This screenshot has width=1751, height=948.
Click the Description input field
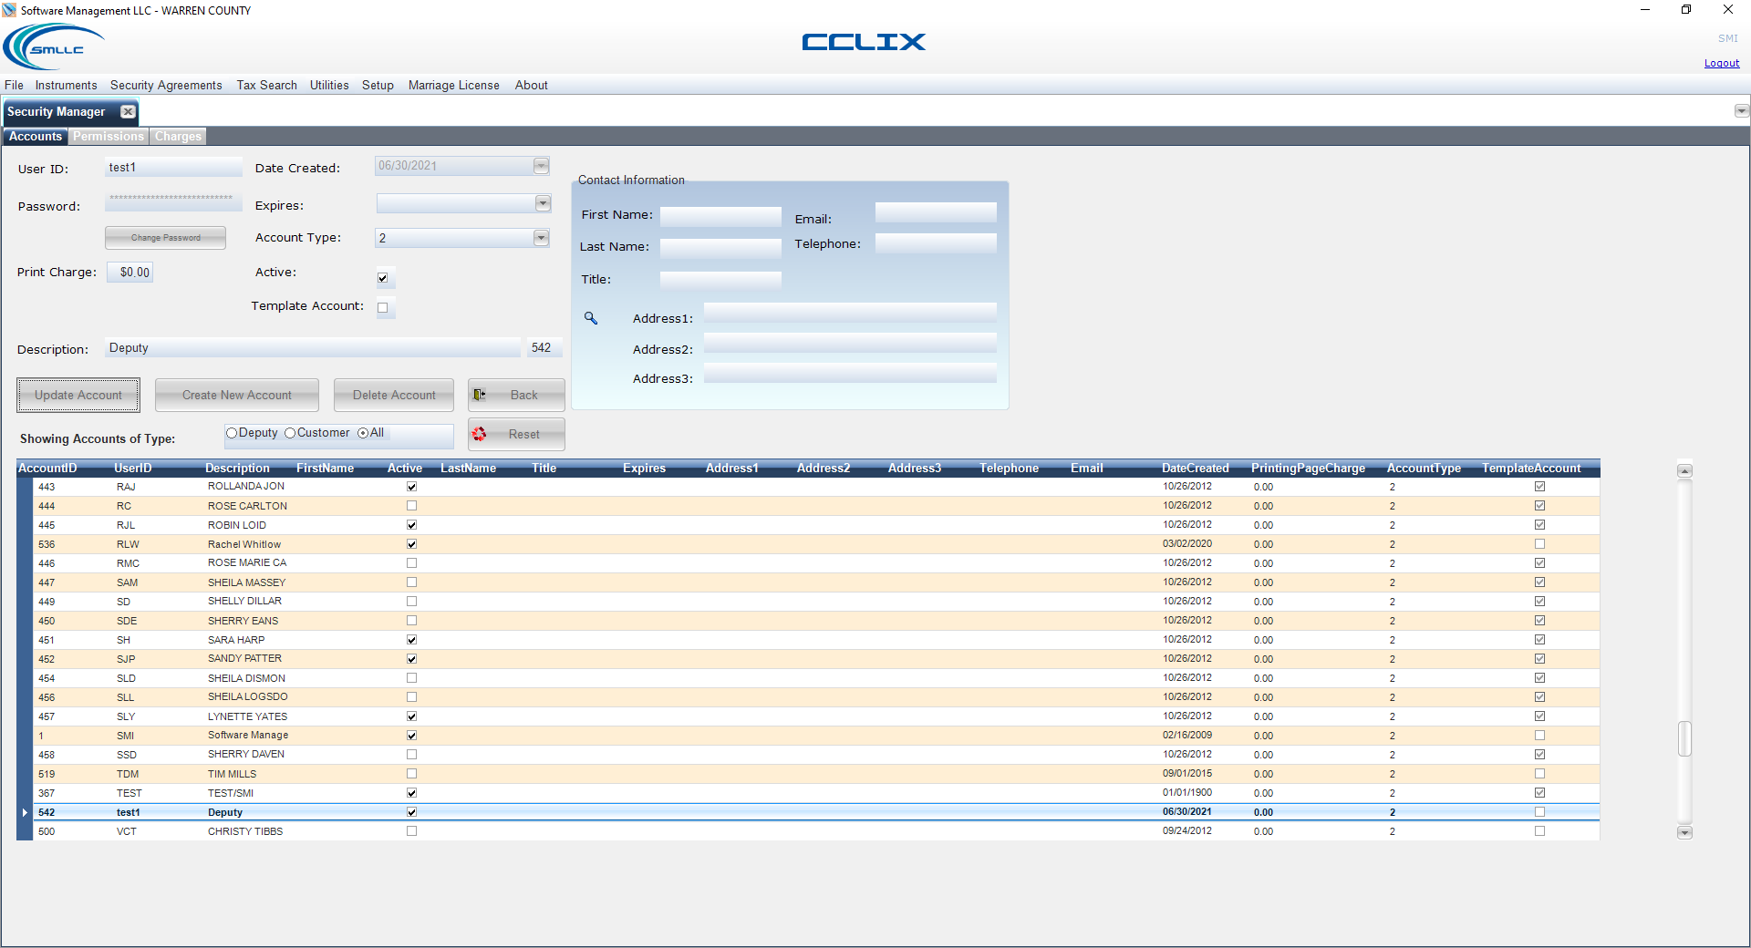(x=313, y=347)
